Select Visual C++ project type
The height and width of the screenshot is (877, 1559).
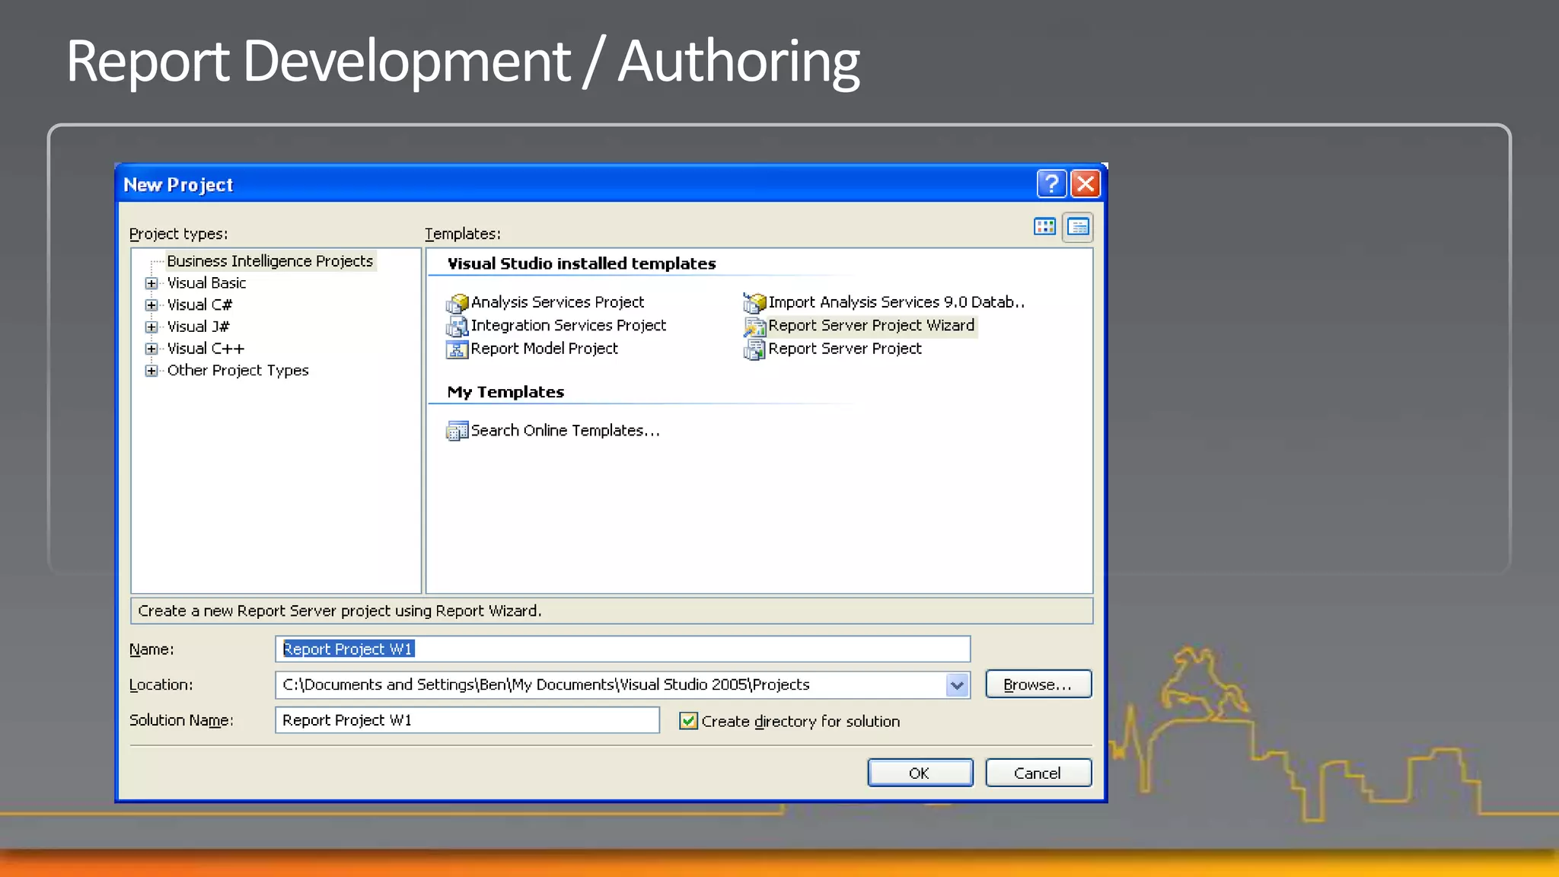click(x=206, y=349)
